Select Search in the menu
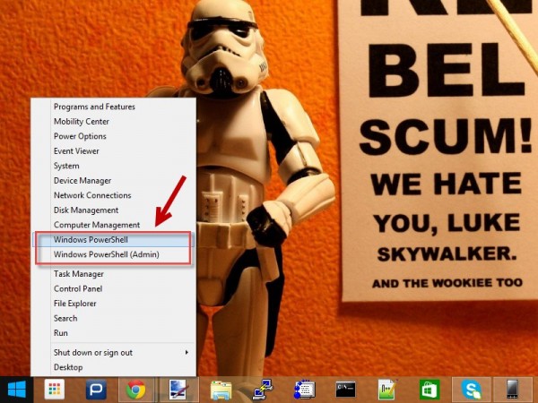 pyautogui.click(x=114, y=318)
